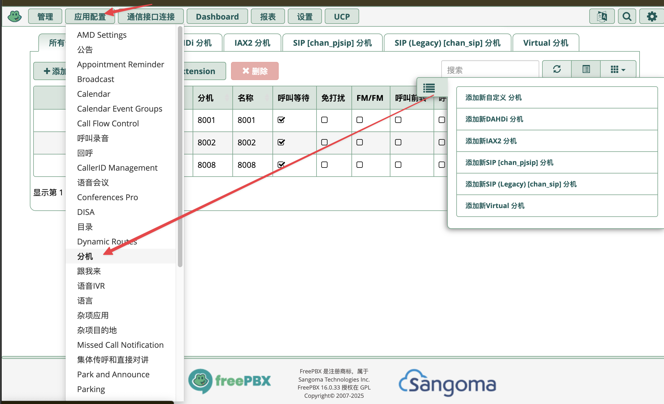Viewport: 664px width, 404px height.
Task: Select Conferences Pro entry
Action: (121, 197)
